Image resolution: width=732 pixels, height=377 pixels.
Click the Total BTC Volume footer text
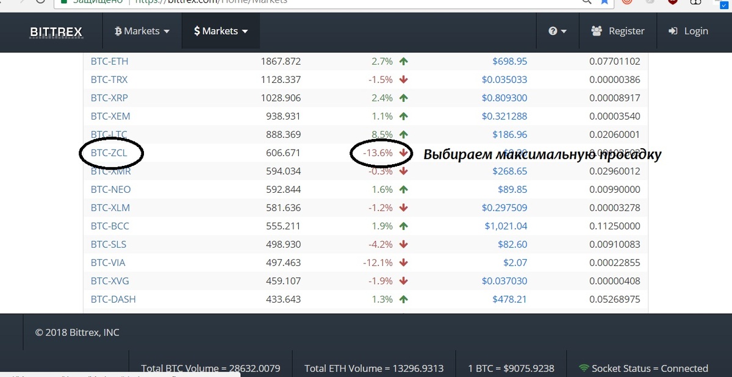210,368
